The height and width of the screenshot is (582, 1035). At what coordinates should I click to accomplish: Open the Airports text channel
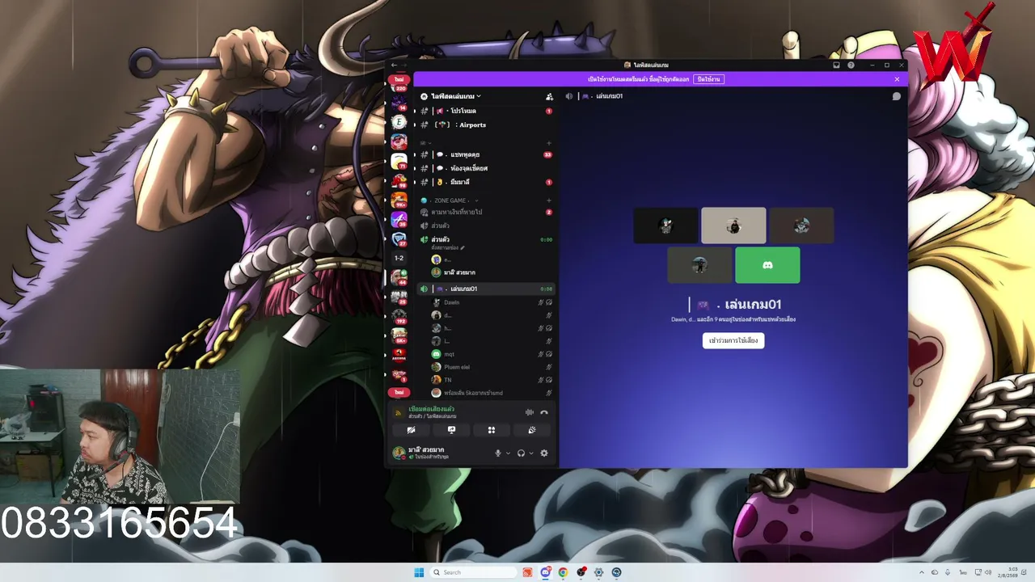tap(486, 124)
